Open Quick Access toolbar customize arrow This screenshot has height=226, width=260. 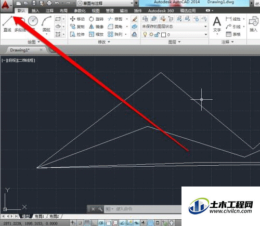136,3
